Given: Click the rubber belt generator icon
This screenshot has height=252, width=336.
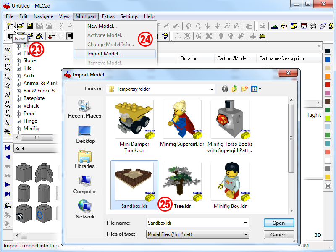Looking at the screenshot, I should (x=323, y=26).
